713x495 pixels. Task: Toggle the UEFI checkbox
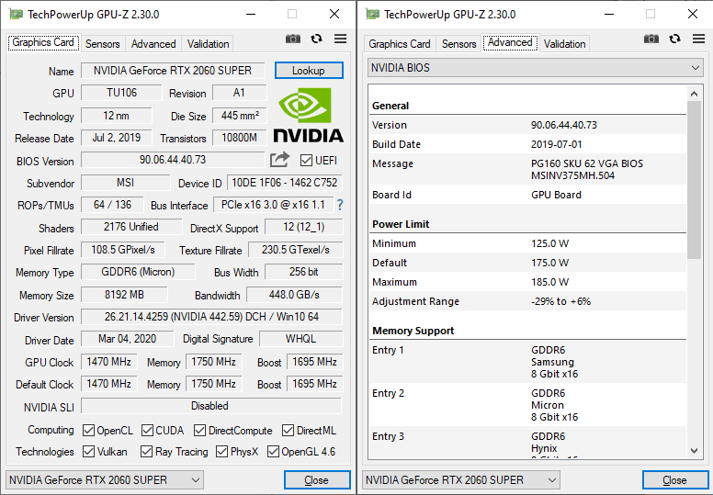[306, 161]
